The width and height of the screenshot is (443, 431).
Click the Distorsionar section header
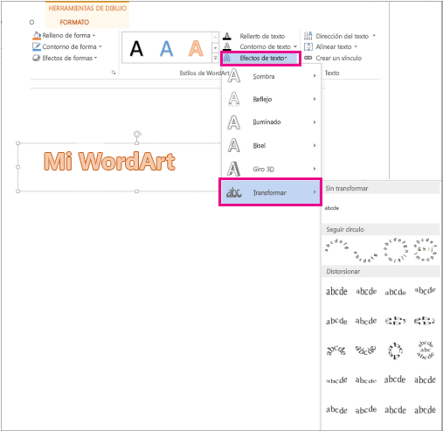pos(381,272)
